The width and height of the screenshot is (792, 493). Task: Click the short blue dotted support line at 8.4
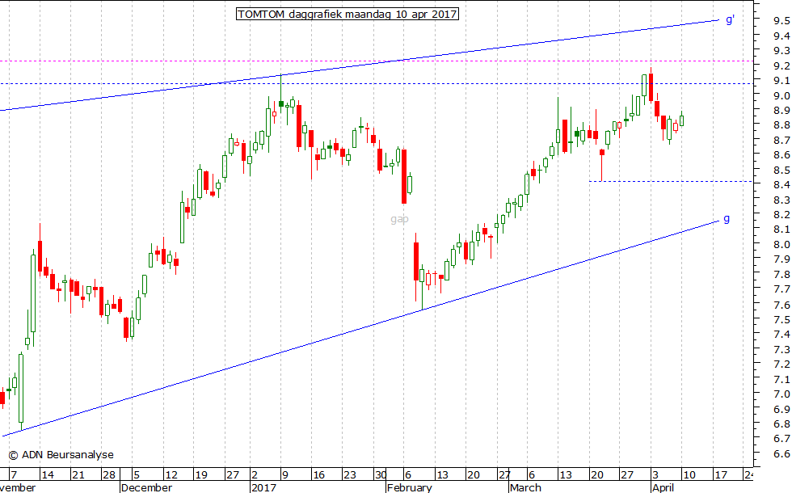click(671, 181)
